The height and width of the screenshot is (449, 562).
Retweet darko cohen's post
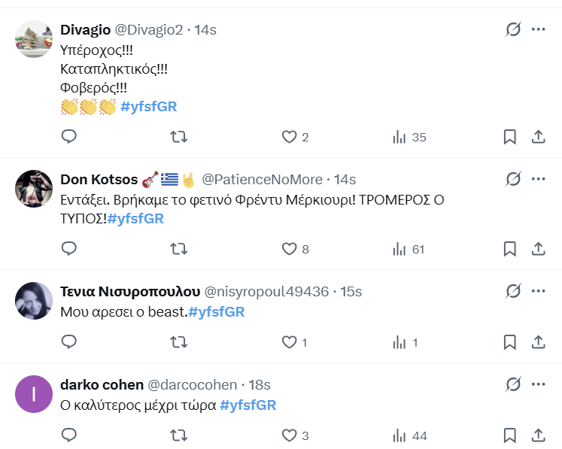pos(179,435)
